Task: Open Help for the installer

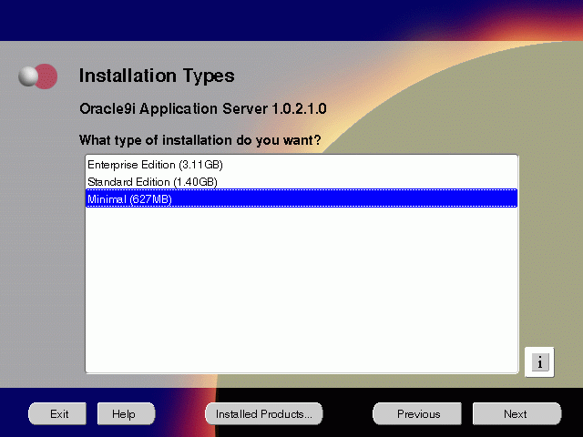Action: coord(126,413)
